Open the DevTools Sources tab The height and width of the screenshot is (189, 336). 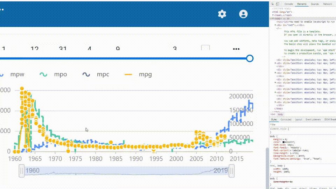coord(315,4)
